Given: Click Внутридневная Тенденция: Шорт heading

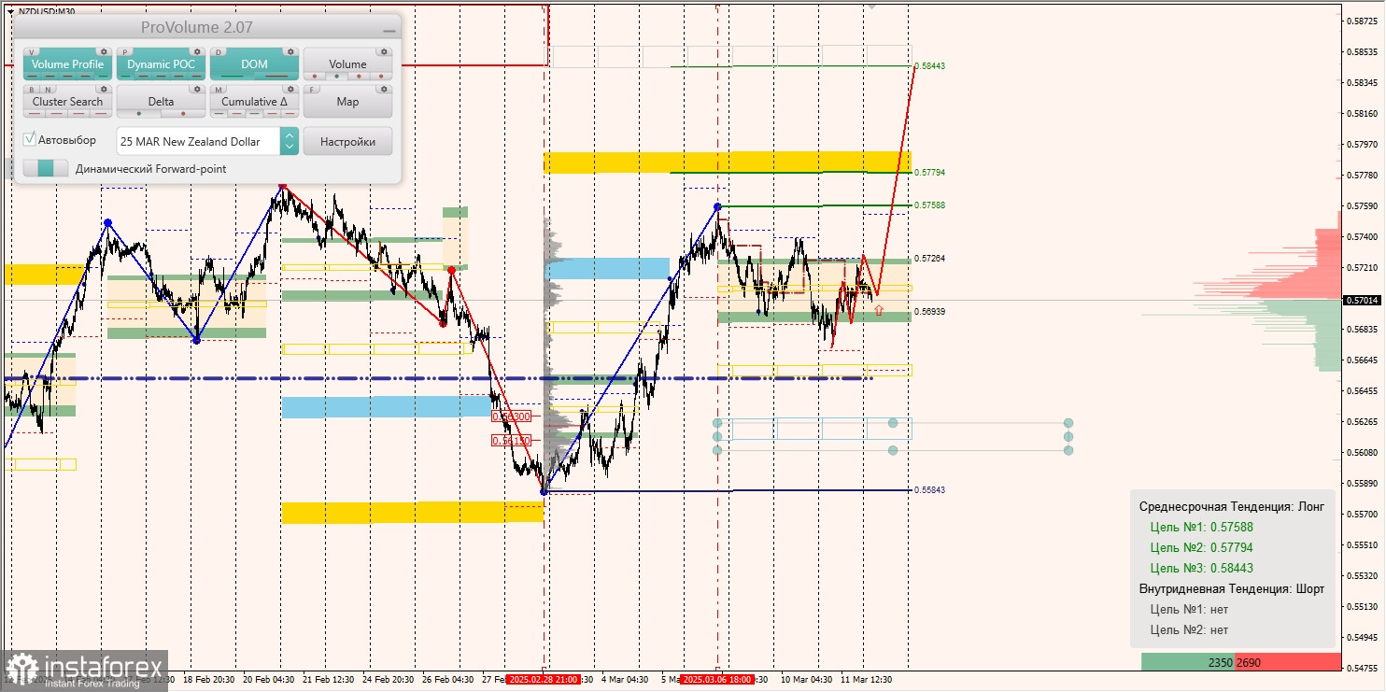Looking at the screenshot, I should 1231,588.
